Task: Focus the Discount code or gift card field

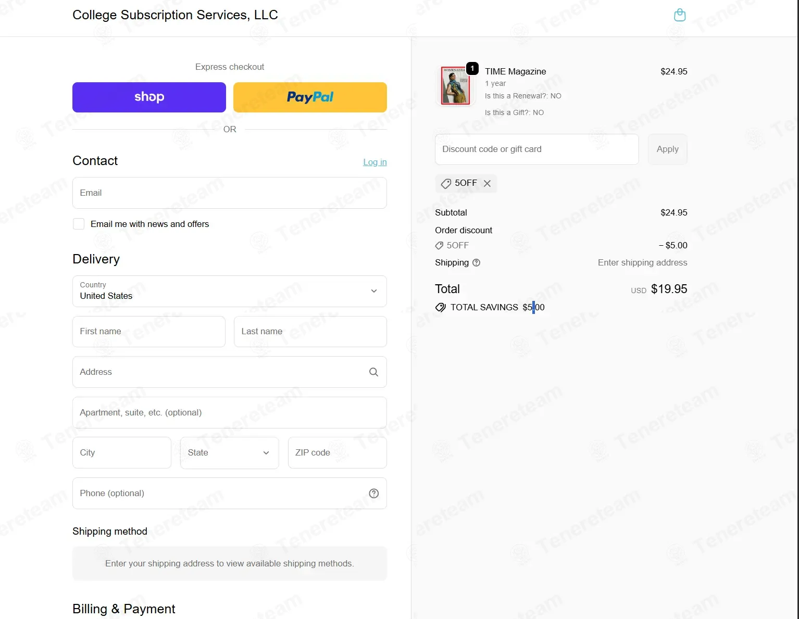Action: (x=537, y=149)
